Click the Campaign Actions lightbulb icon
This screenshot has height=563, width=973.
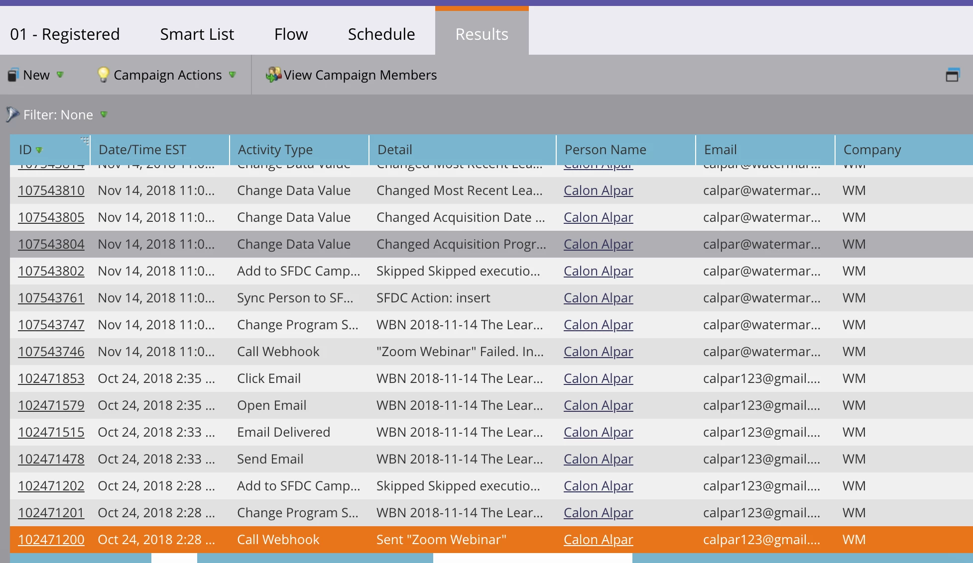coord(103,75)
